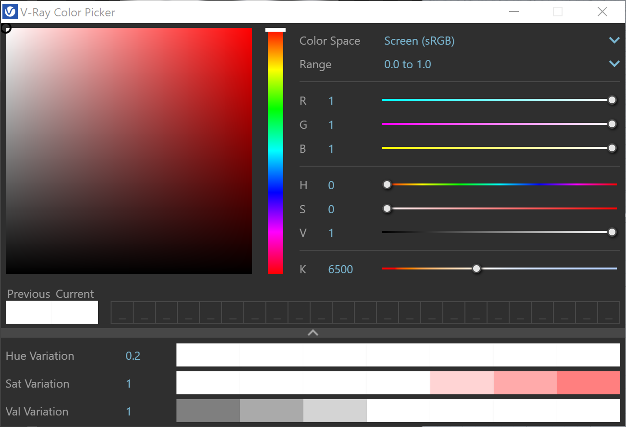Pick the medium pink Sat Variation swatch
The height and width of the screenshot is (427, 626).
(526, 383)
